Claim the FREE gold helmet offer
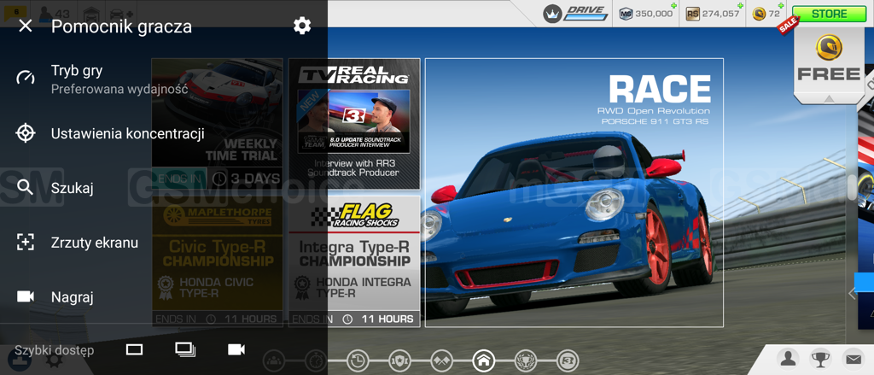This screenshot has height=375, width=874. click(828, 58)
